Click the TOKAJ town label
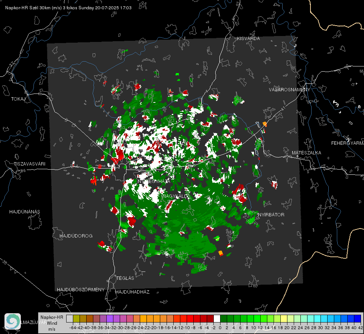 (x=18, y=99)
